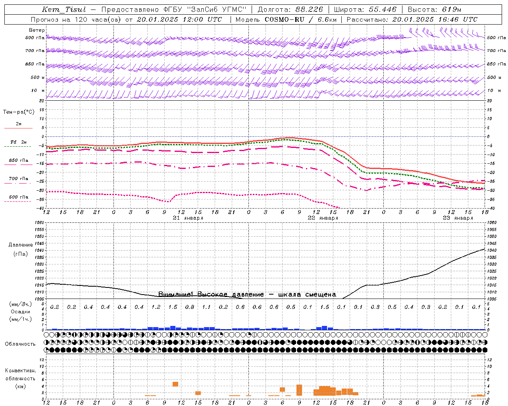This screenshot has width=508, height=406.
Task: Click the tallest orange convective bar on 21 января
Action: (x=175, y=384)
